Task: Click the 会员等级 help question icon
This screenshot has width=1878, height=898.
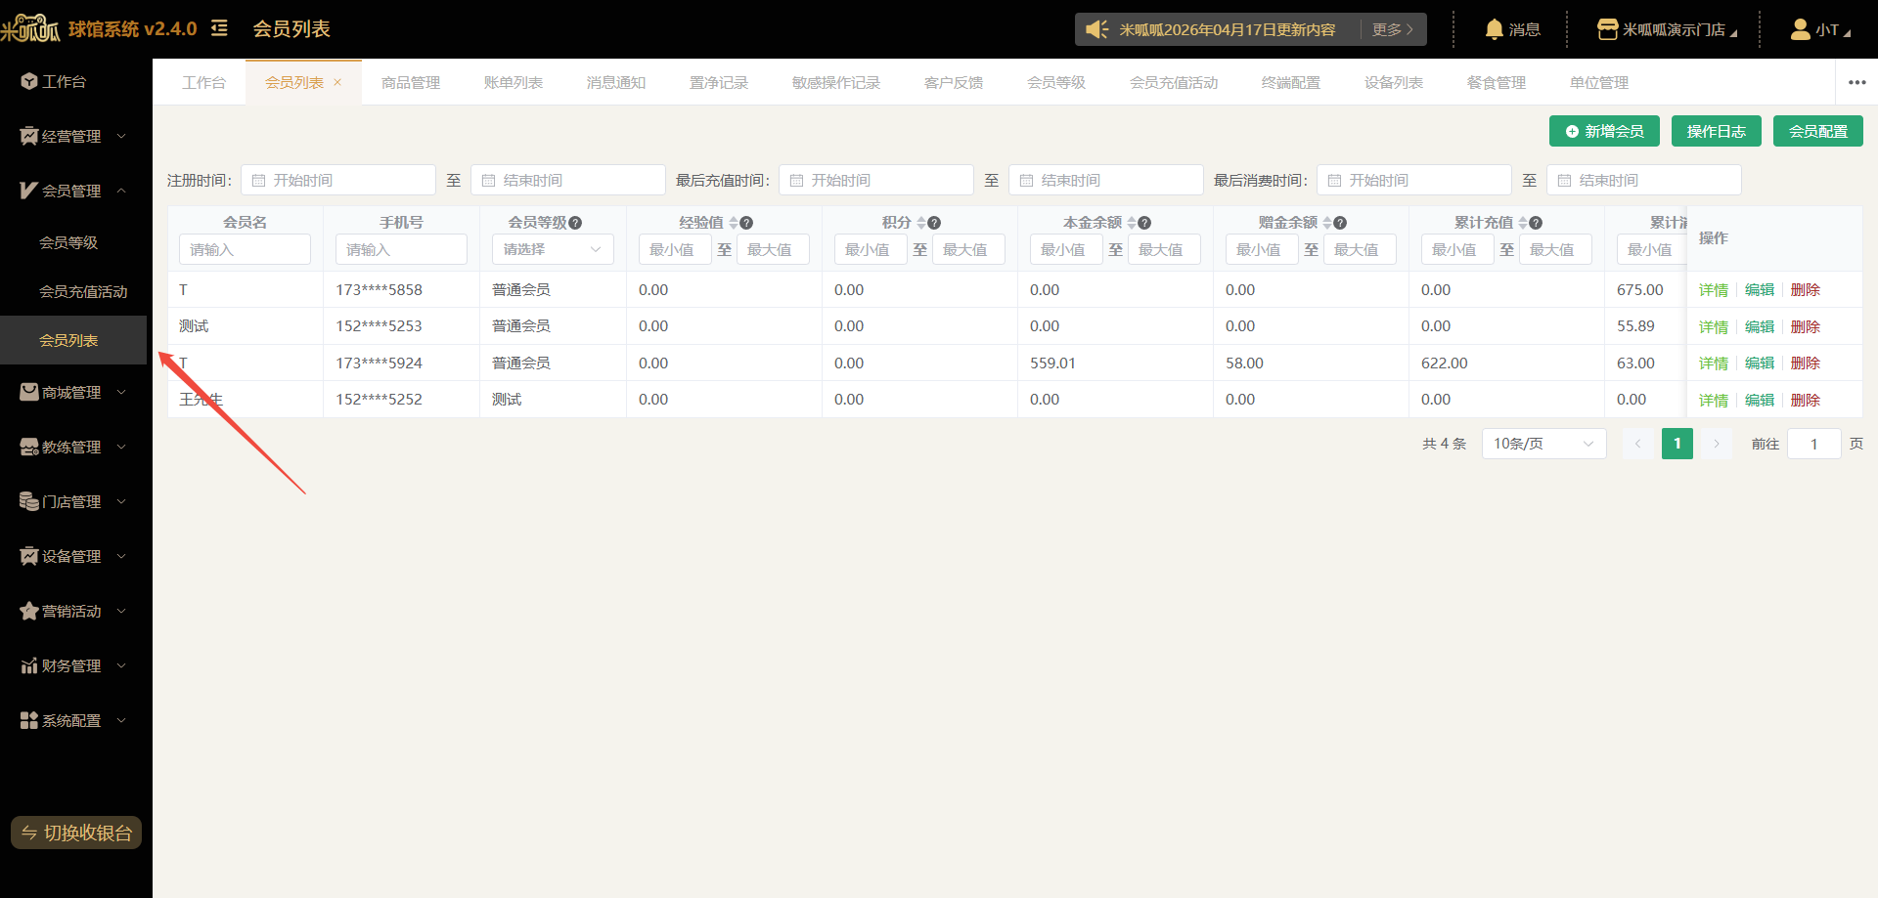Action: (x=575, y=223)
